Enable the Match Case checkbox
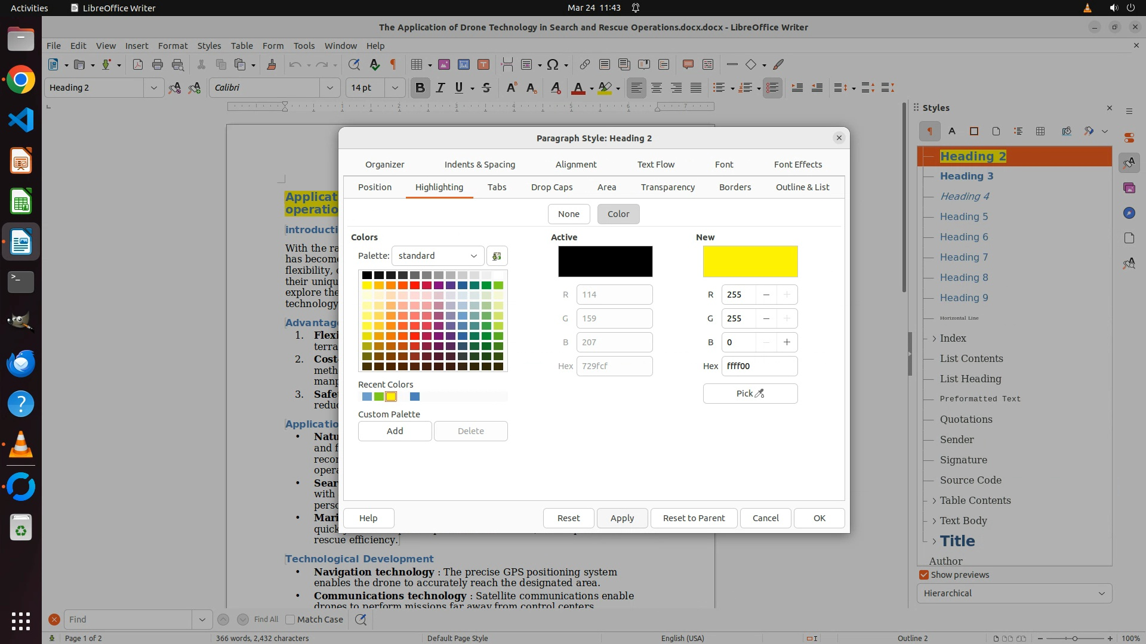1146x644 pixels. point(291,620)
